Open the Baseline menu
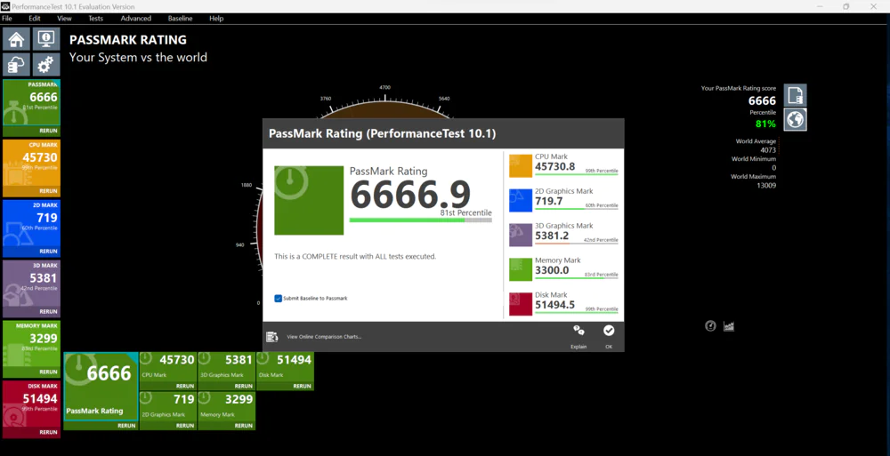The height and width of the screenshot is (456, 890). [x=180, y=18]
